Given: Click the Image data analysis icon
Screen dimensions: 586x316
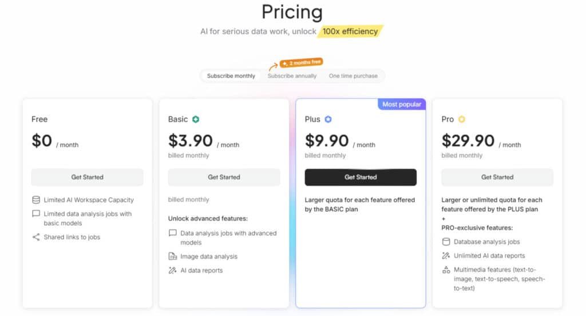Looking at the screenshot, I should pyautogui.click(x=173, y=257).
